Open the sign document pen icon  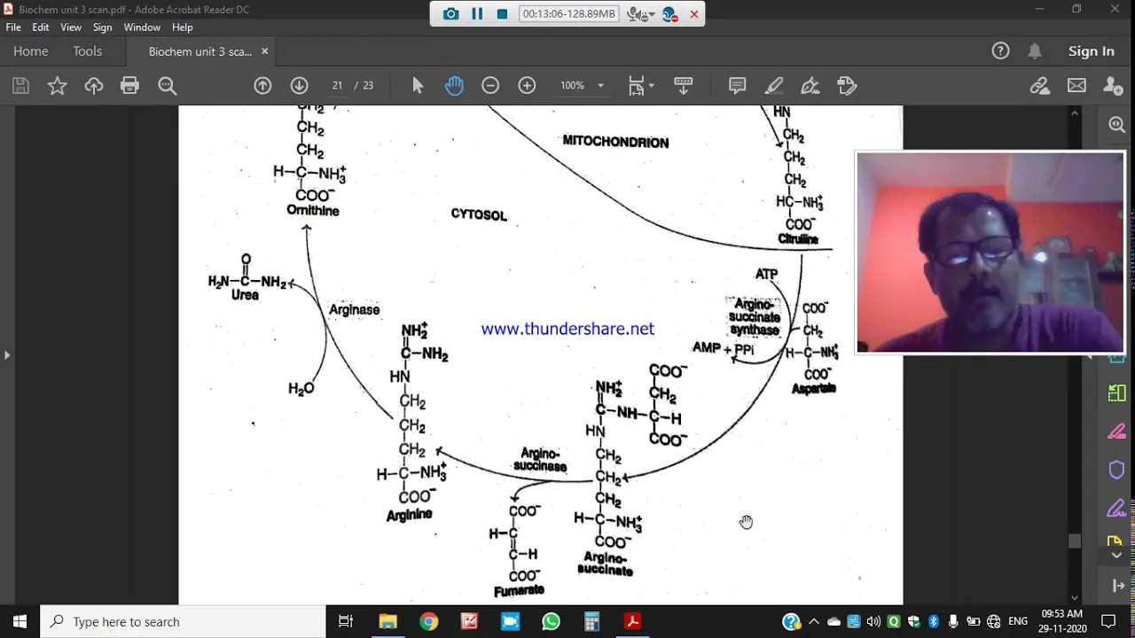click(810, 86)
